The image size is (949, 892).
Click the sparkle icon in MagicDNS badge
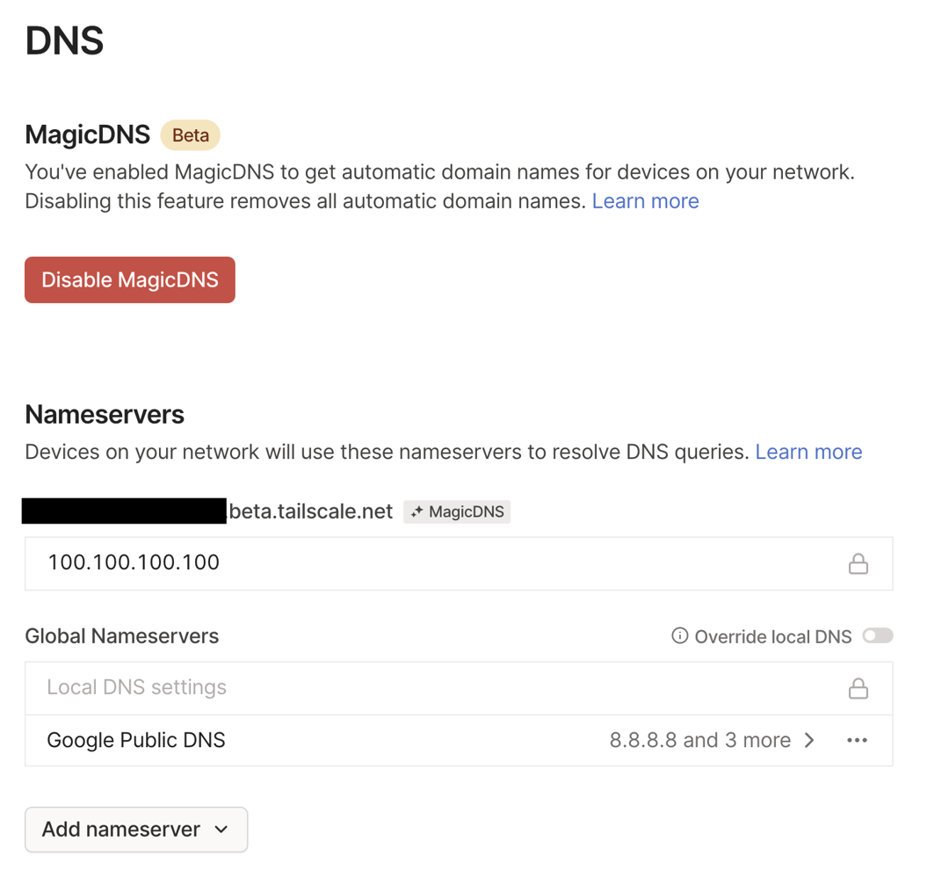pyautogui.click(x=417, y=512)
